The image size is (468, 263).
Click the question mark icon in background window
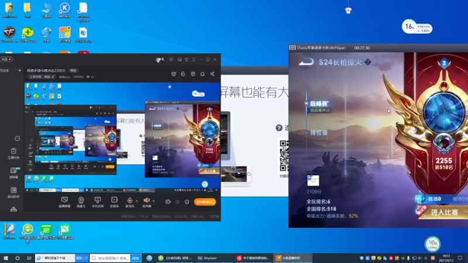[x=279, y=128]
